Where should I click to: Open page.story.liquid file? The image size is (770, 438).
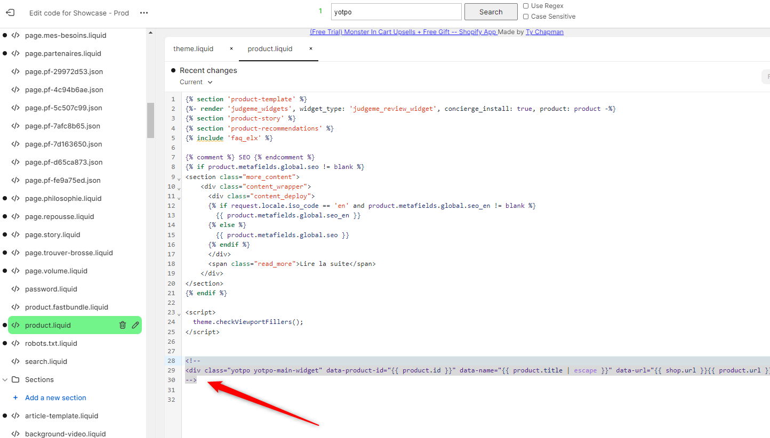tap(52, 234)
